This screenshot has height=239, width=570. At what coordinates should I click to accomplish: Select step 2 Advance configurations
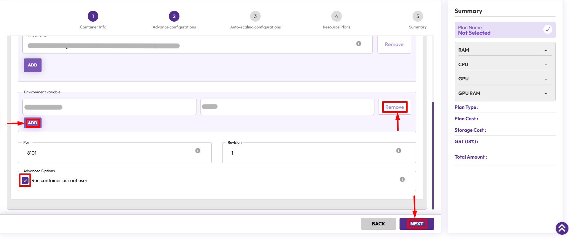(174, 16)
